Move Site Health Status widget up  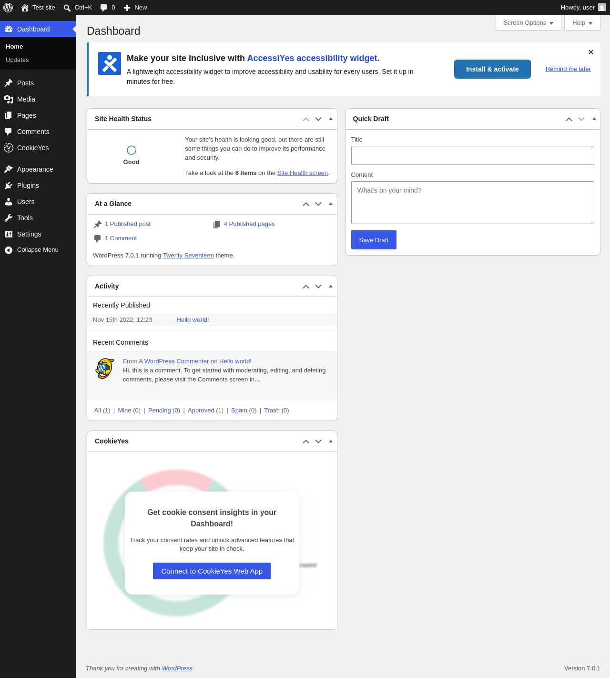coord(306,119)
